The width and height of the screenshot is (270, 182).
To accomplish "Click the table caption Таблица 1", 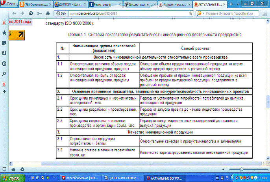I will click(x=154, y=35).
